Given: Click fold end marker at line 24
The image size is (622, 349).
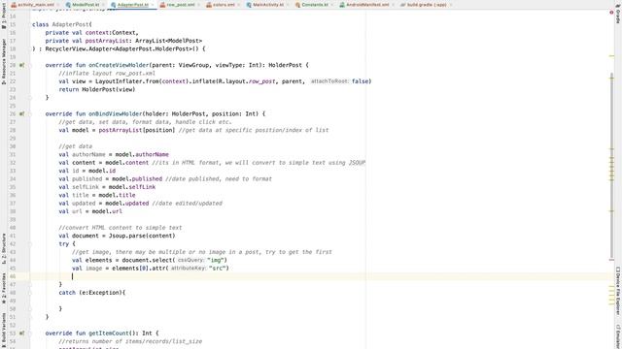Looking at the screenshot, I should pyautogui.click(x=30, y=97).
